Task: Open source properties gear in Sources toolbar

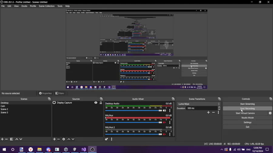Action: pos(64,139)
